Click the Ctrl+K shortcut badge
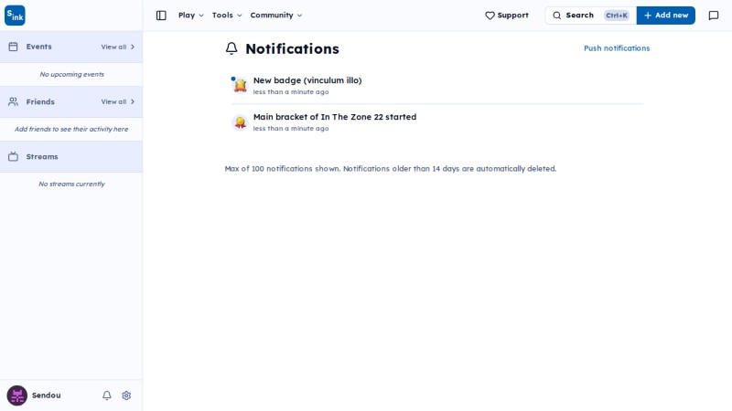Viewport: 732px width, 411px height. (616, 16)
